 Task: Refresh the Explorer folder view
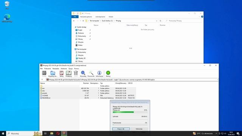pyautogui.click(x=160, y=21)
